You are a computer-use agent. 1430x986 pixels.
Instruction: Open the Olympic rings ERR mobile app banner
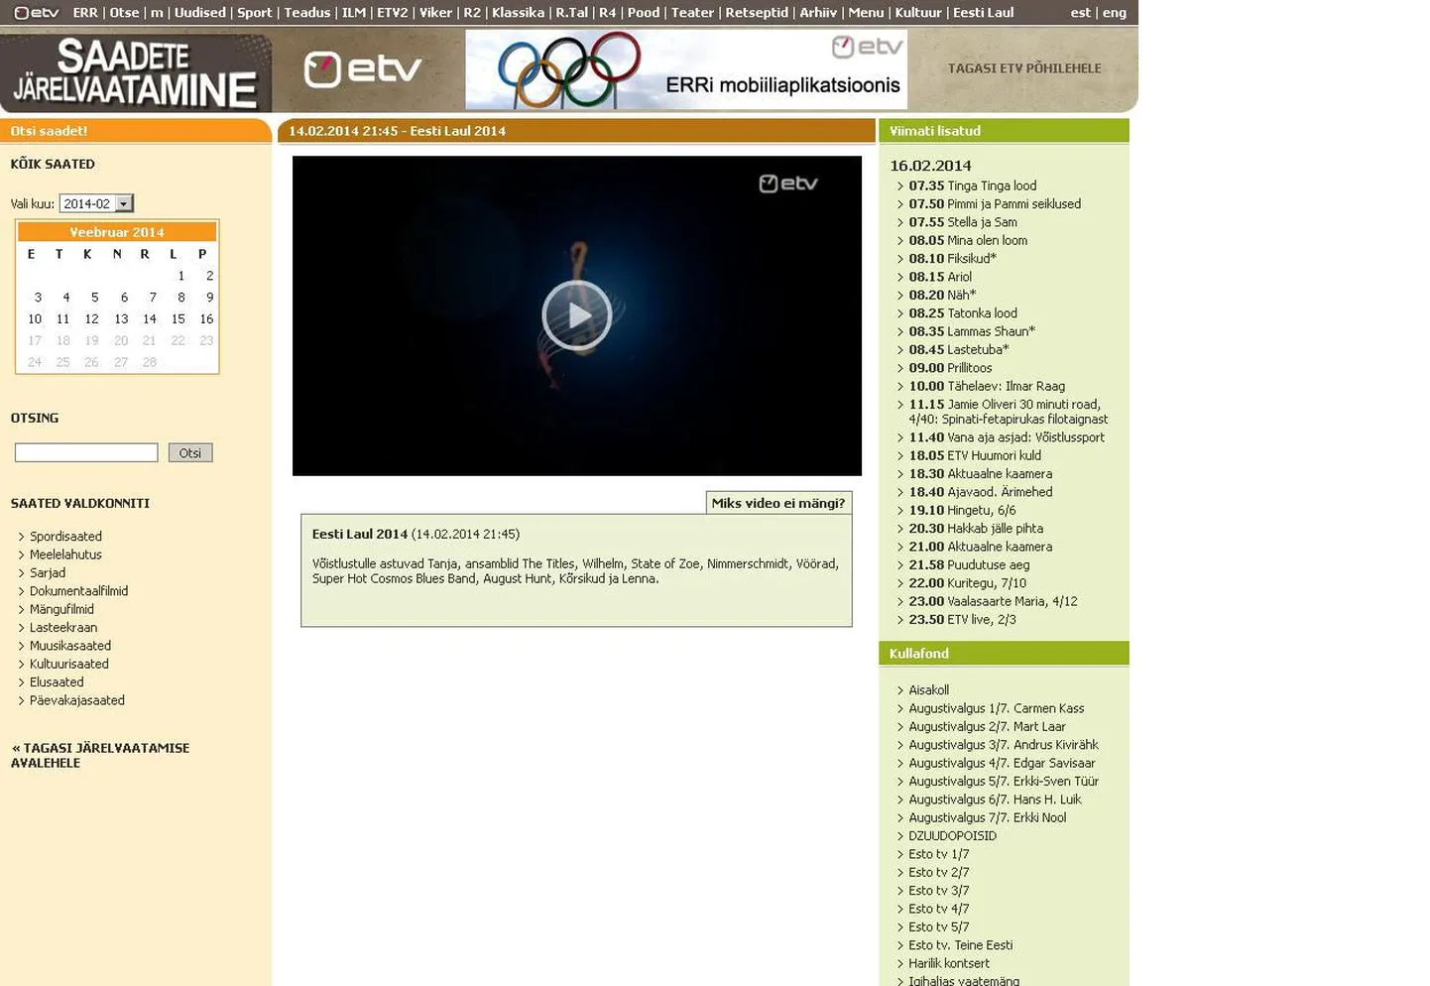(686, 69)
